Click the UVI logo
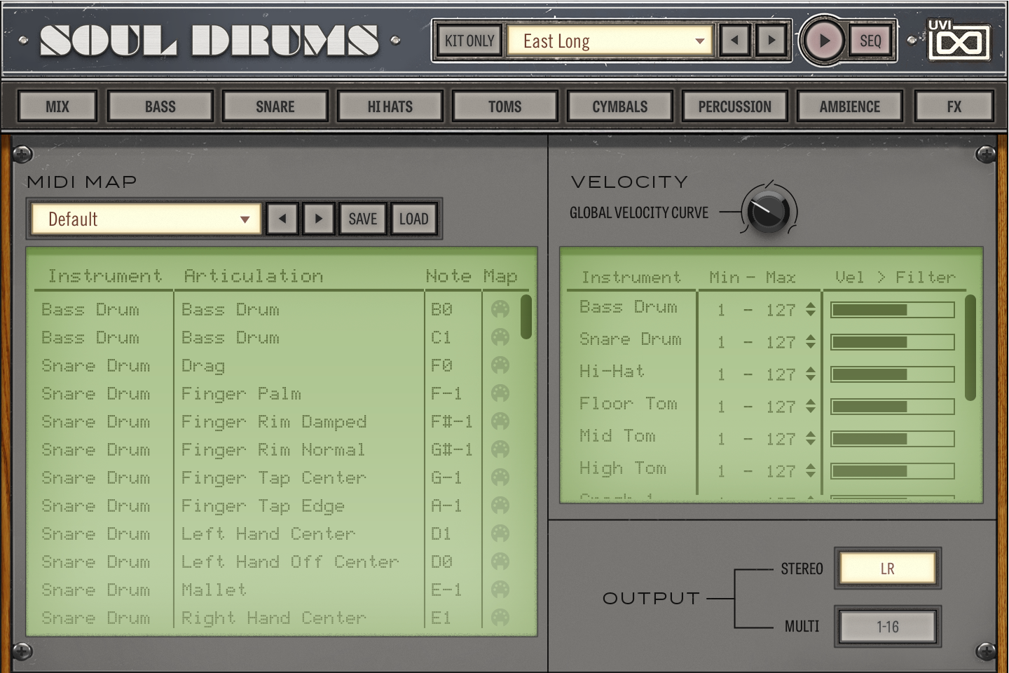This screenshot has width=1009, height=673. [x=959, y=40]
